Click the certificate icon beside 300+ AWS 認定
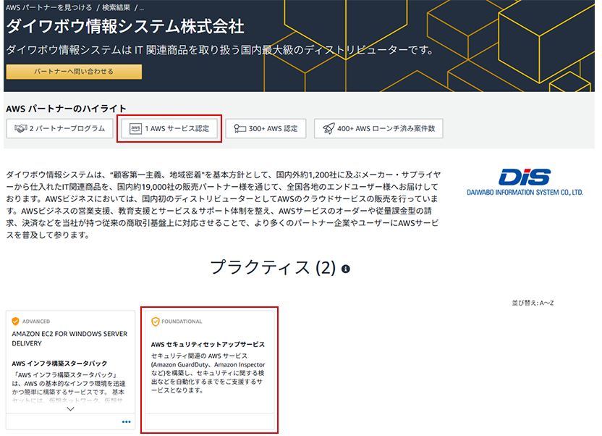Viewport: 602px width, 436px height. point(239,129)
